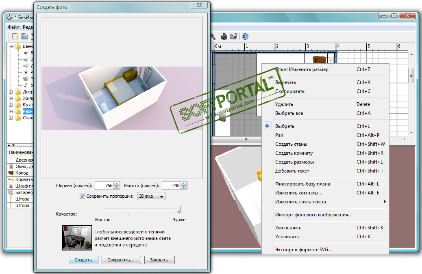Decrease Ширина value with down arrow

pos(117,187)
